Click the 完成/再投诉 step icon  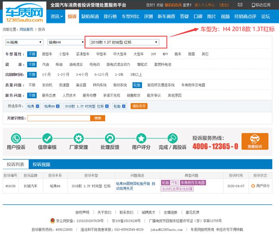173,138
